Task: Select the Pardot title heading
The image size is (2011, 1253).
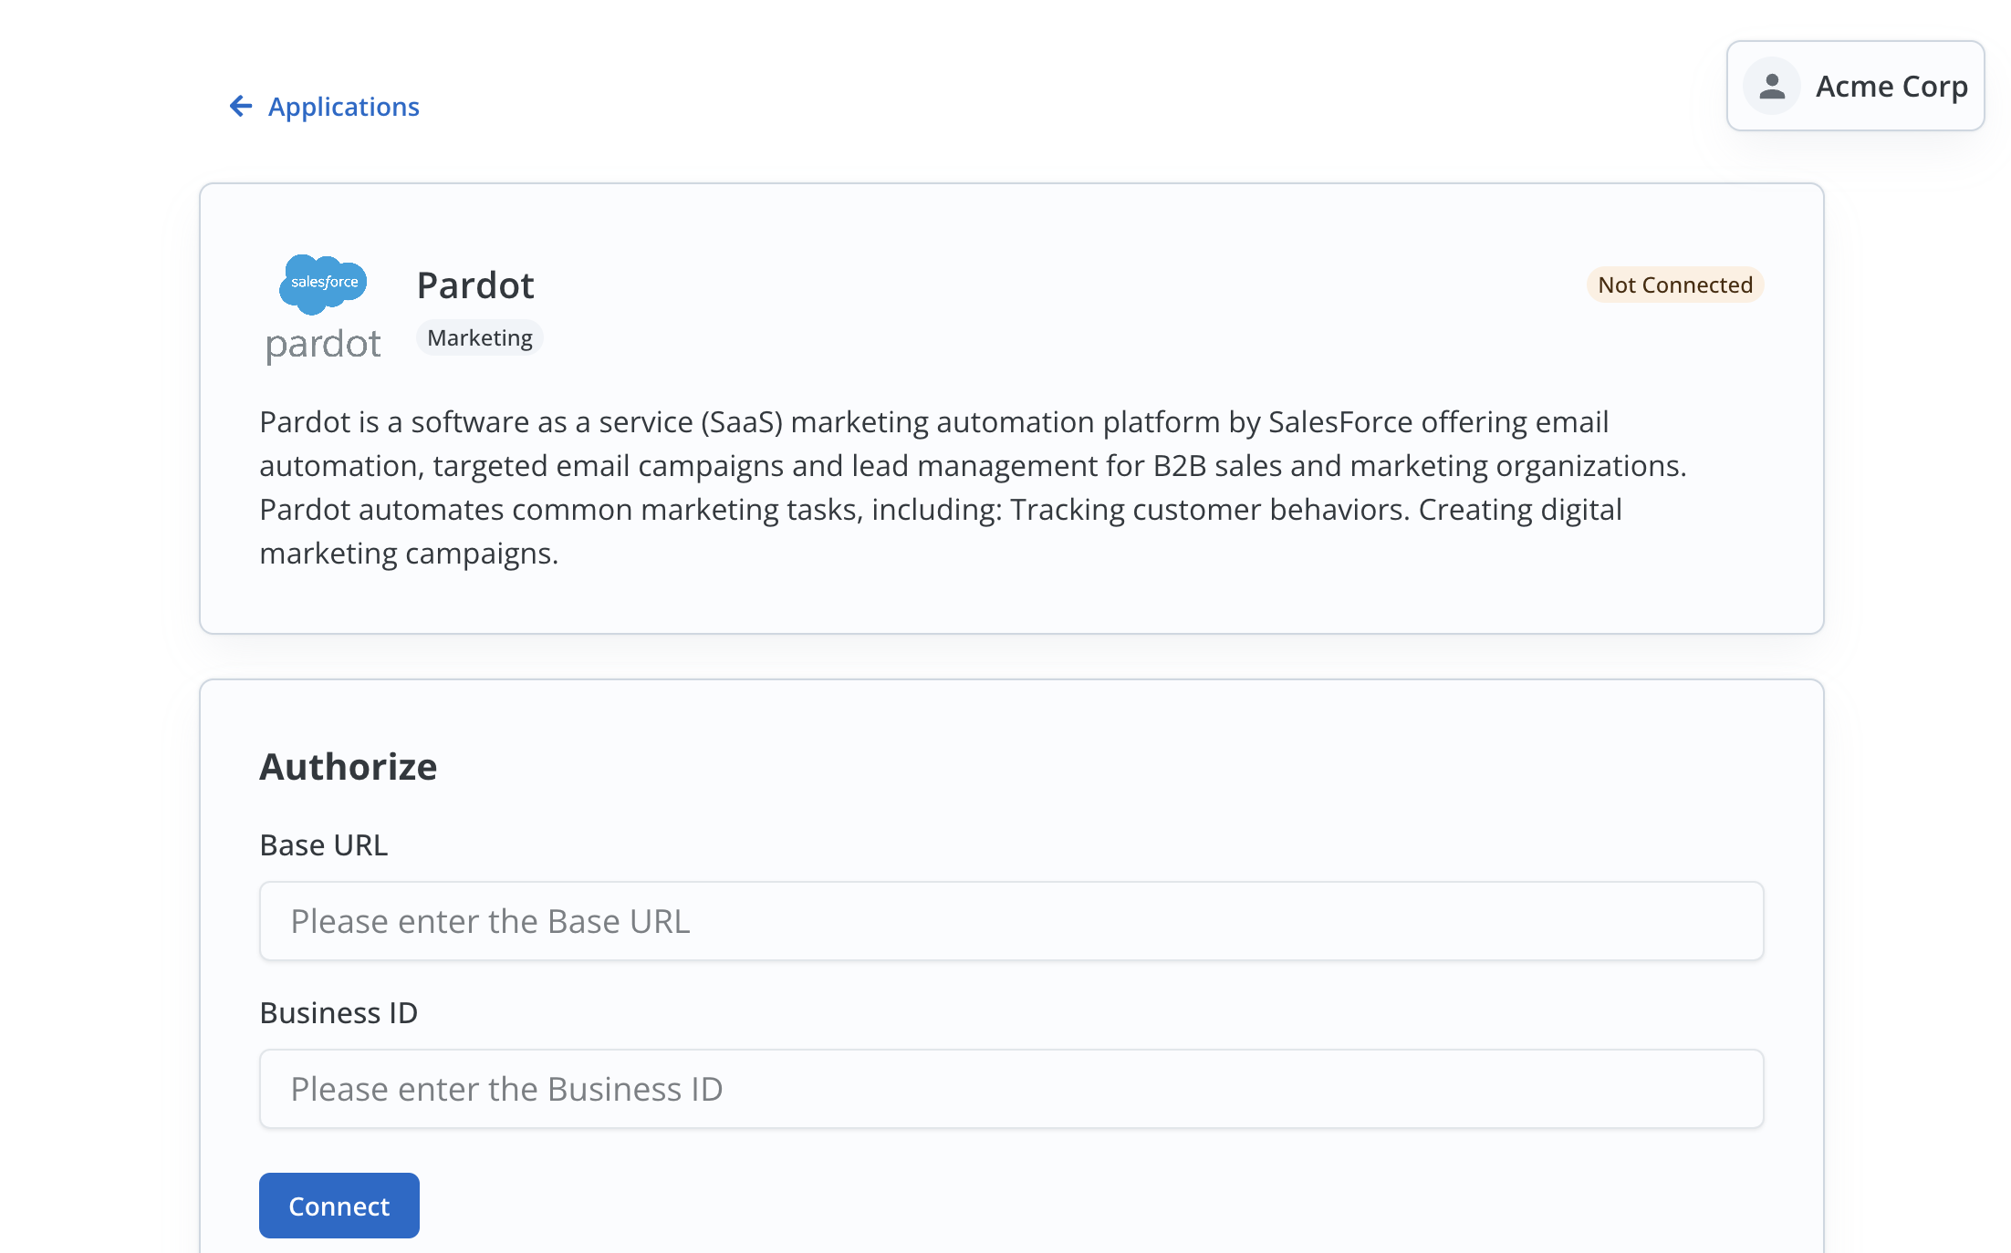Action: click(475, 285)
